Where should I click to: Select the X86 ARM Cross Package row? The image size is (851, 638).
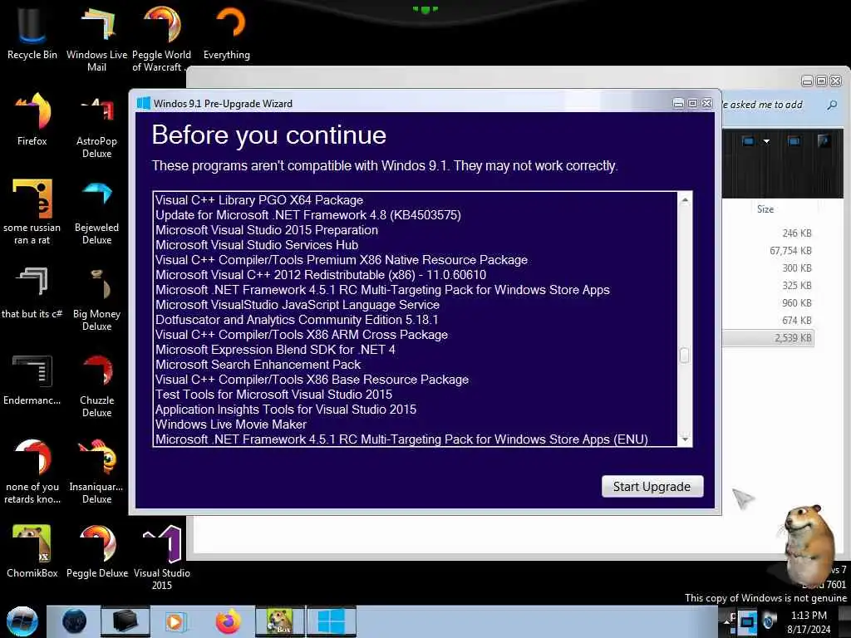tap(302, 335)
